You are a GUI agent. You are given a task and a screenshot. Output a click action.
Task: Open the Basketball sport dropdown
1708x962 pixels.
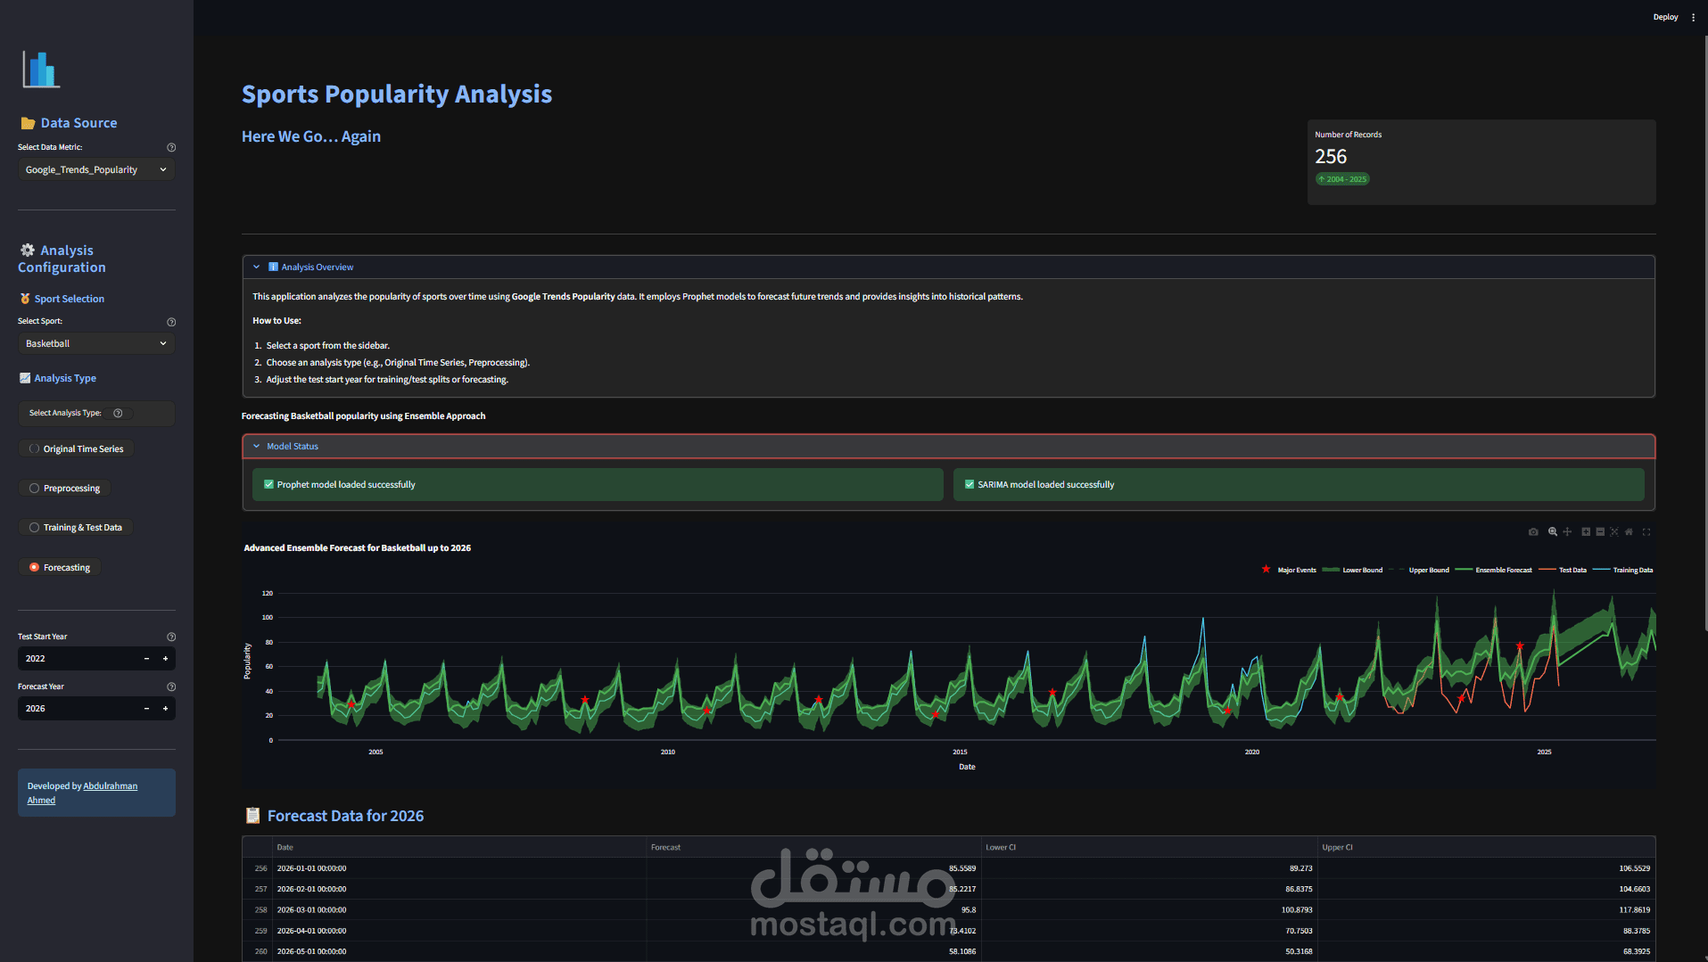(x=96, y=343)
